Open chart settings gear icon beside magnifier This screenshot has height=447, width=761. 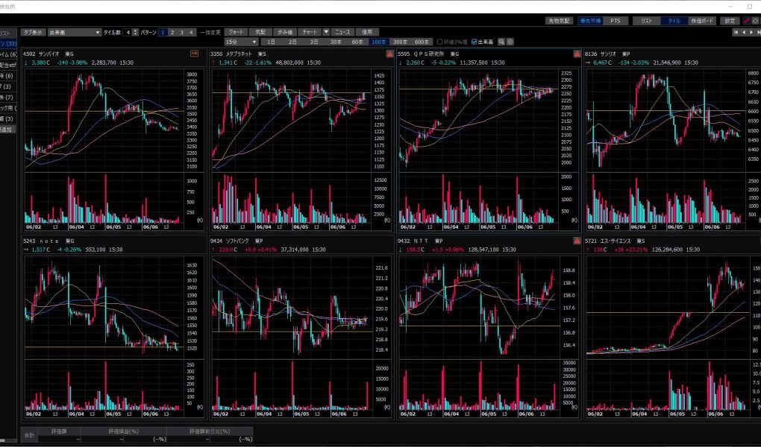(x=511, y=42)
